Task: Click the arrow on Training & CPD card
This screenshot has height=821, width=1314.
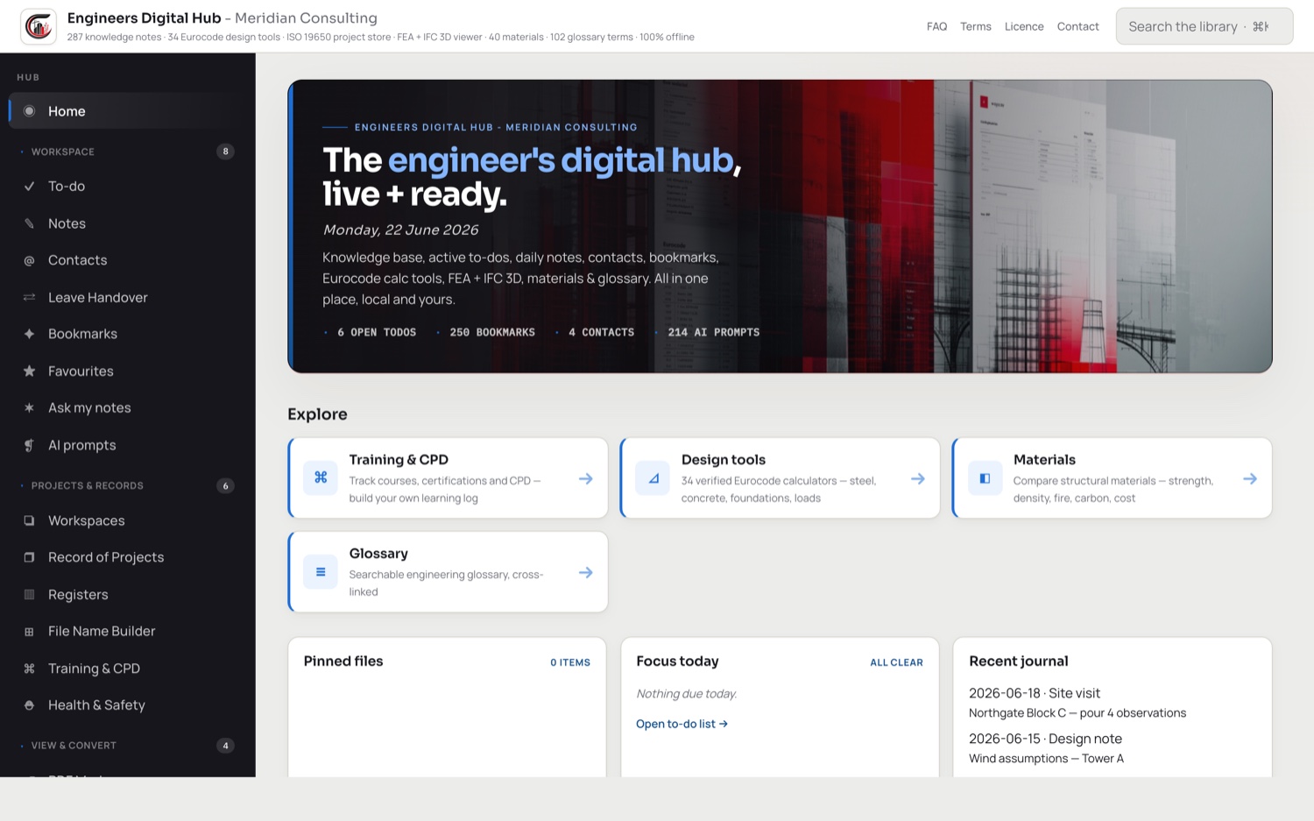Action: point(586,478)
